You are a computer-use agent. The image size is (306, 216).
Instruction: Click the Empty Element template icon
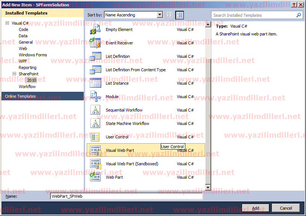(x=95, y=29)
